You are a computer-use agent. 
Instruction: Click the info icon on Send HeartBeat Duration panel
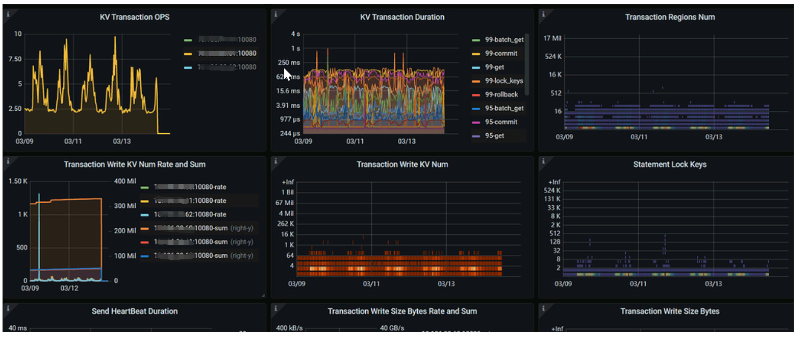[8, 308]
